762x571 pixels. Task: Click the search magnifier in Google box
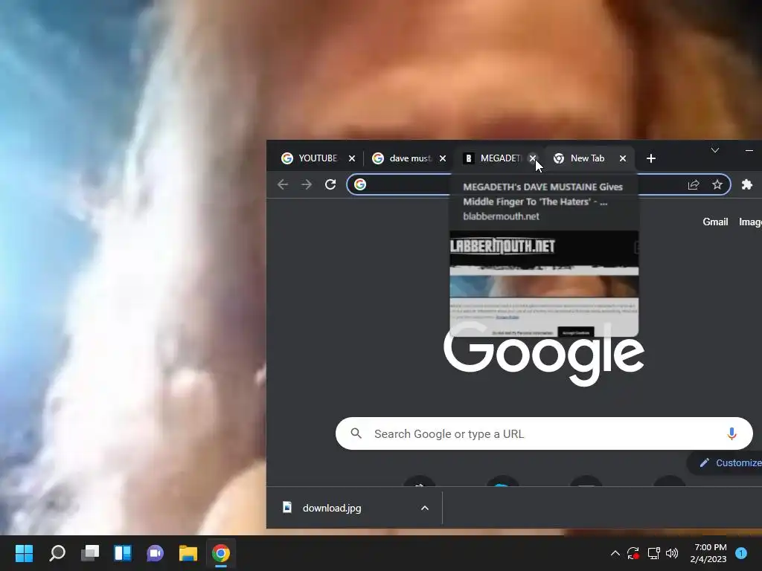pos(356,433)
